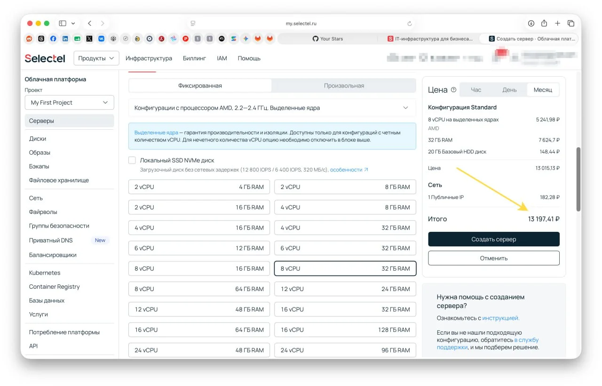Select the 2 vCPU 4 ГБ RAM configuration

(x=199, y=187)
